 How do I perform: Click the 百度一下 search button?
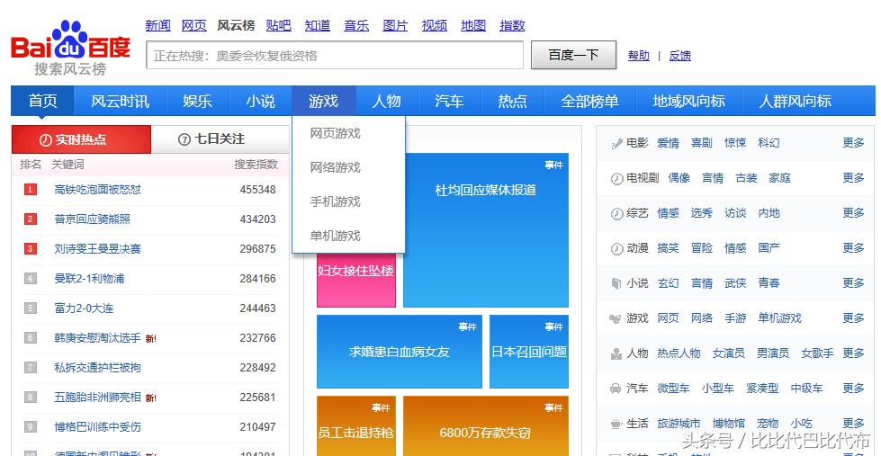[573, 55]
